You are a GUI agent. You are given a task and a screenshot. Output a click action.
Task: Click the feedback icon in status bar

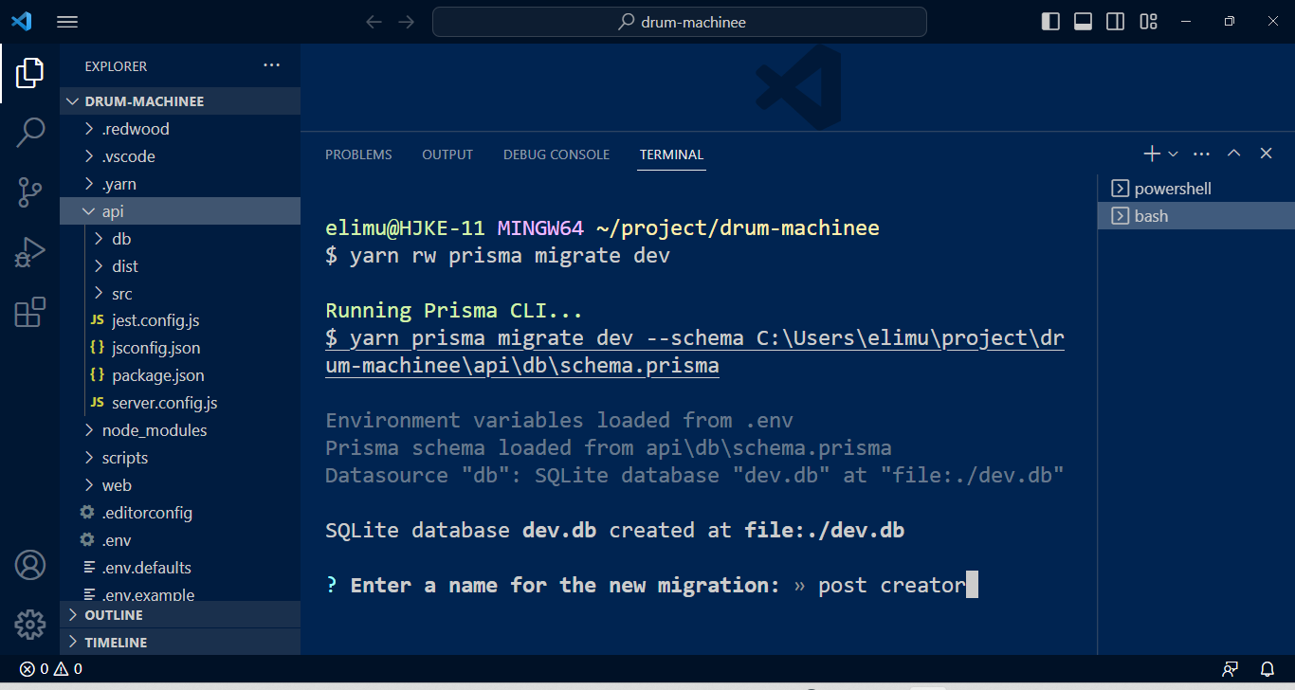click(x=1231, y=669)
